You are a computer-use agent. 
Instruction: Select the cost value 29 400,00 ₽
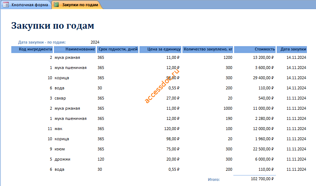263,78
